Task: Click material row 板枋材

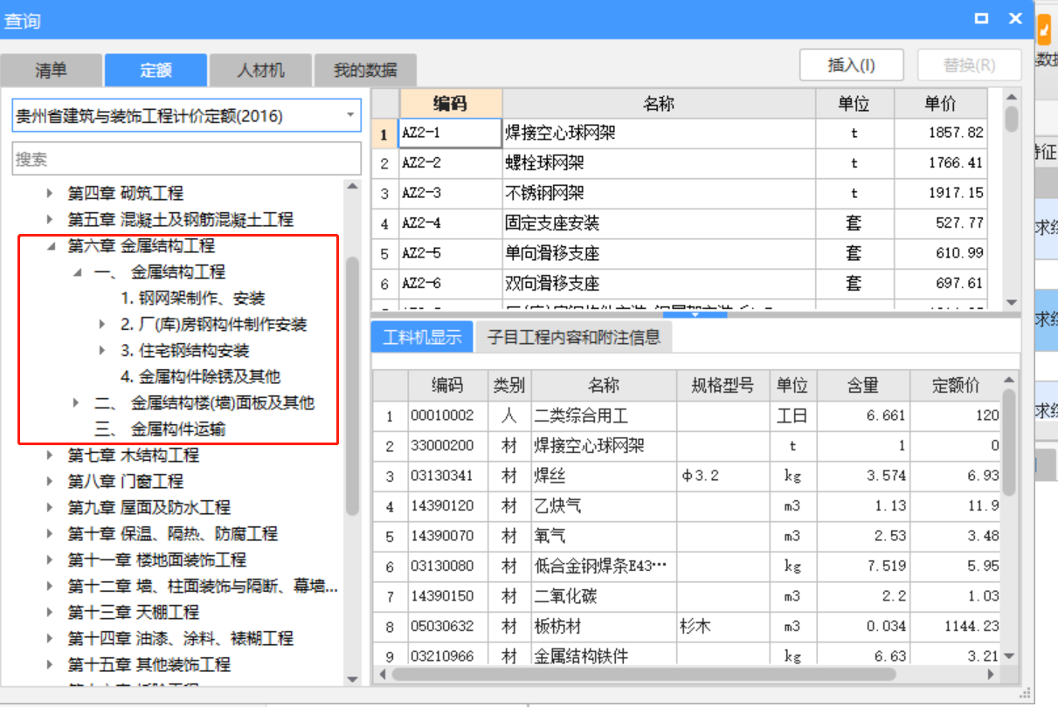Action: coord(687,627)
